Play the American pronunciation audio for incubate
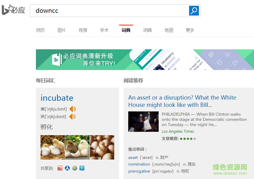Image resolution: width=254 pixels, height=179 pixels. pyautogui.click(x=73, y=109)
